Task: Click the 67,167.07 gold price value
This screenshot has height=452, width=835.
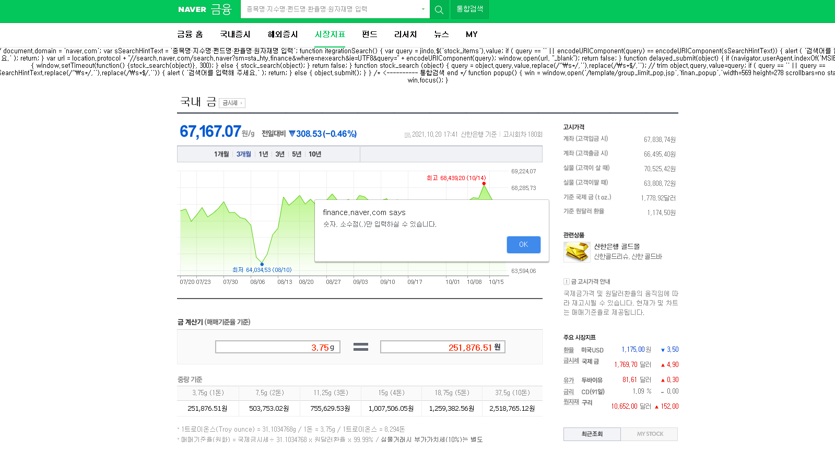Action: [x=210, y=131]
